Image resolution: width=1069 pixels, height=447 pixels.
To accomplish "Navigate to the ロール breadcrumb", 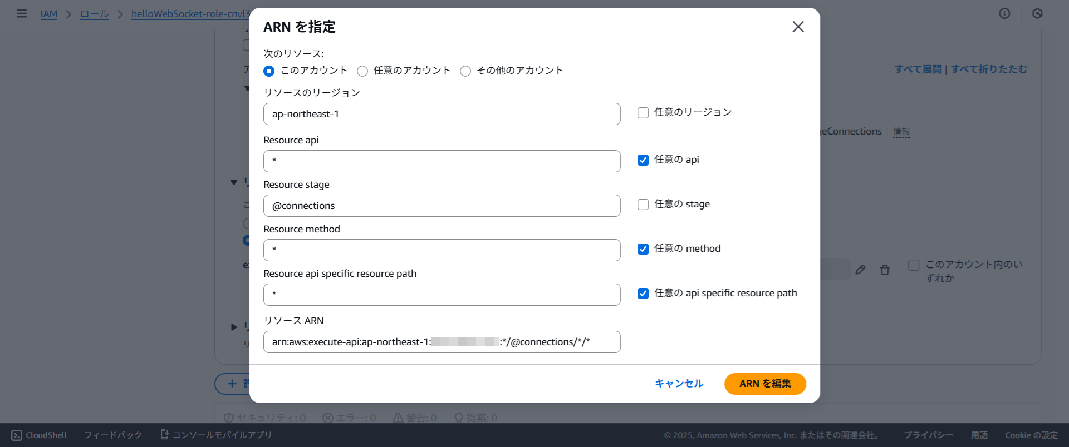I will pyautogui.click(x=94, y=14).
